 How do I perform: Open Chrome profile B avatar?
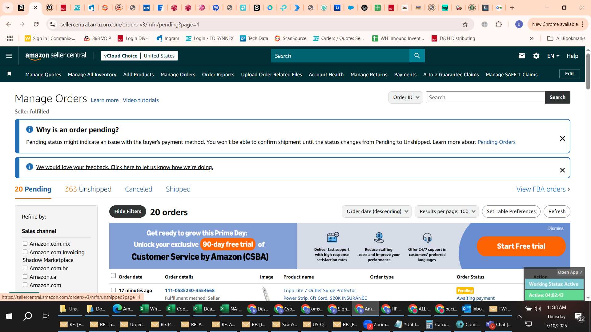coord(519,24)
